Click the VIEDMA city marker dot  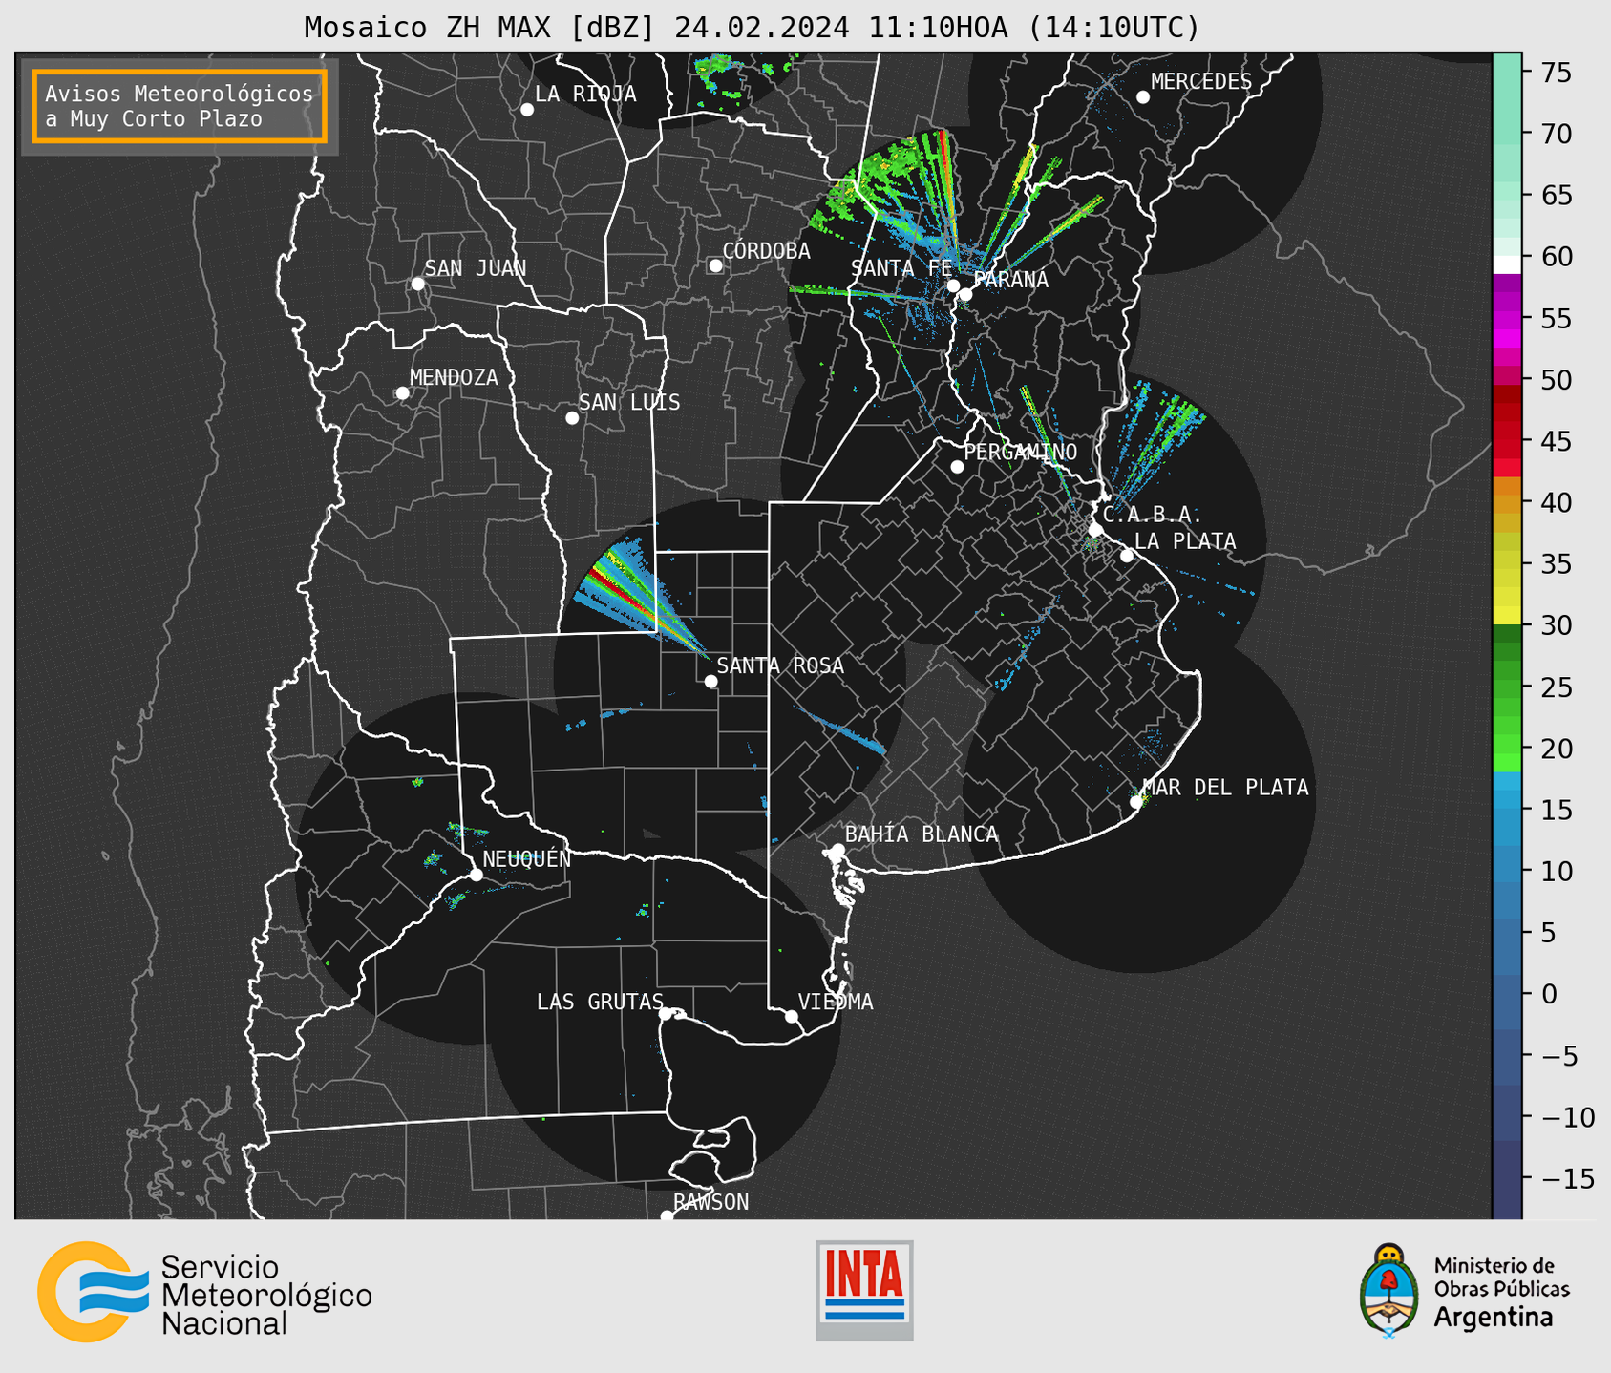click(792, 1016)
